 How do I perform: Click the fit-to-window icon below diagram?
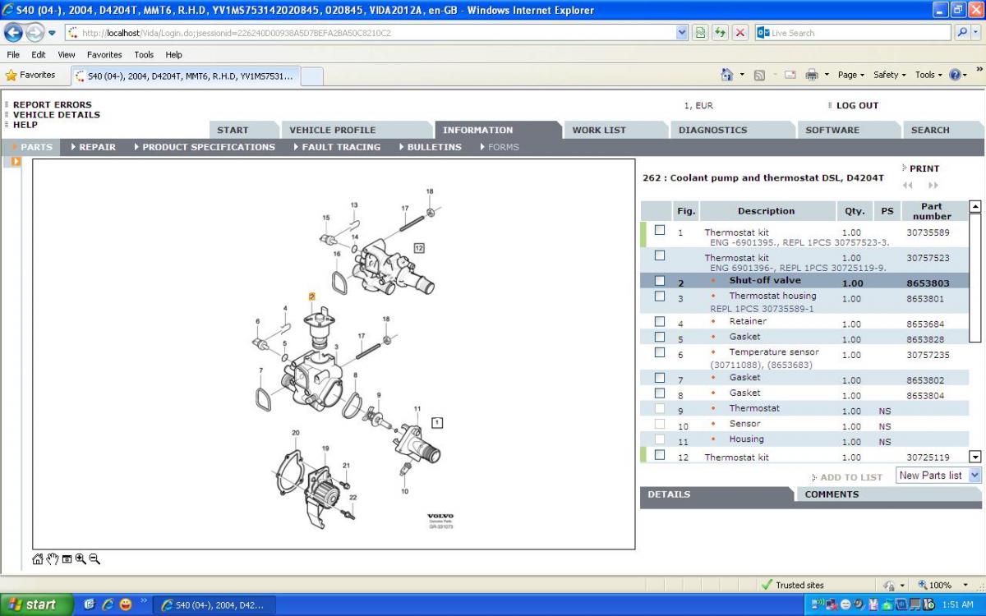point(67,559)
